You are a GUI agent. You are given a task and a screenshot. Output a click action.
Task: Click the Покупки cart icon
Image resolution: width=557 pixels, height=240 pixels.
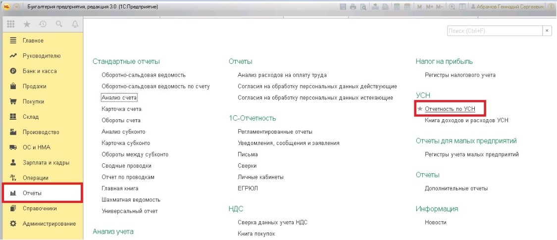click(x=13, y=101)
